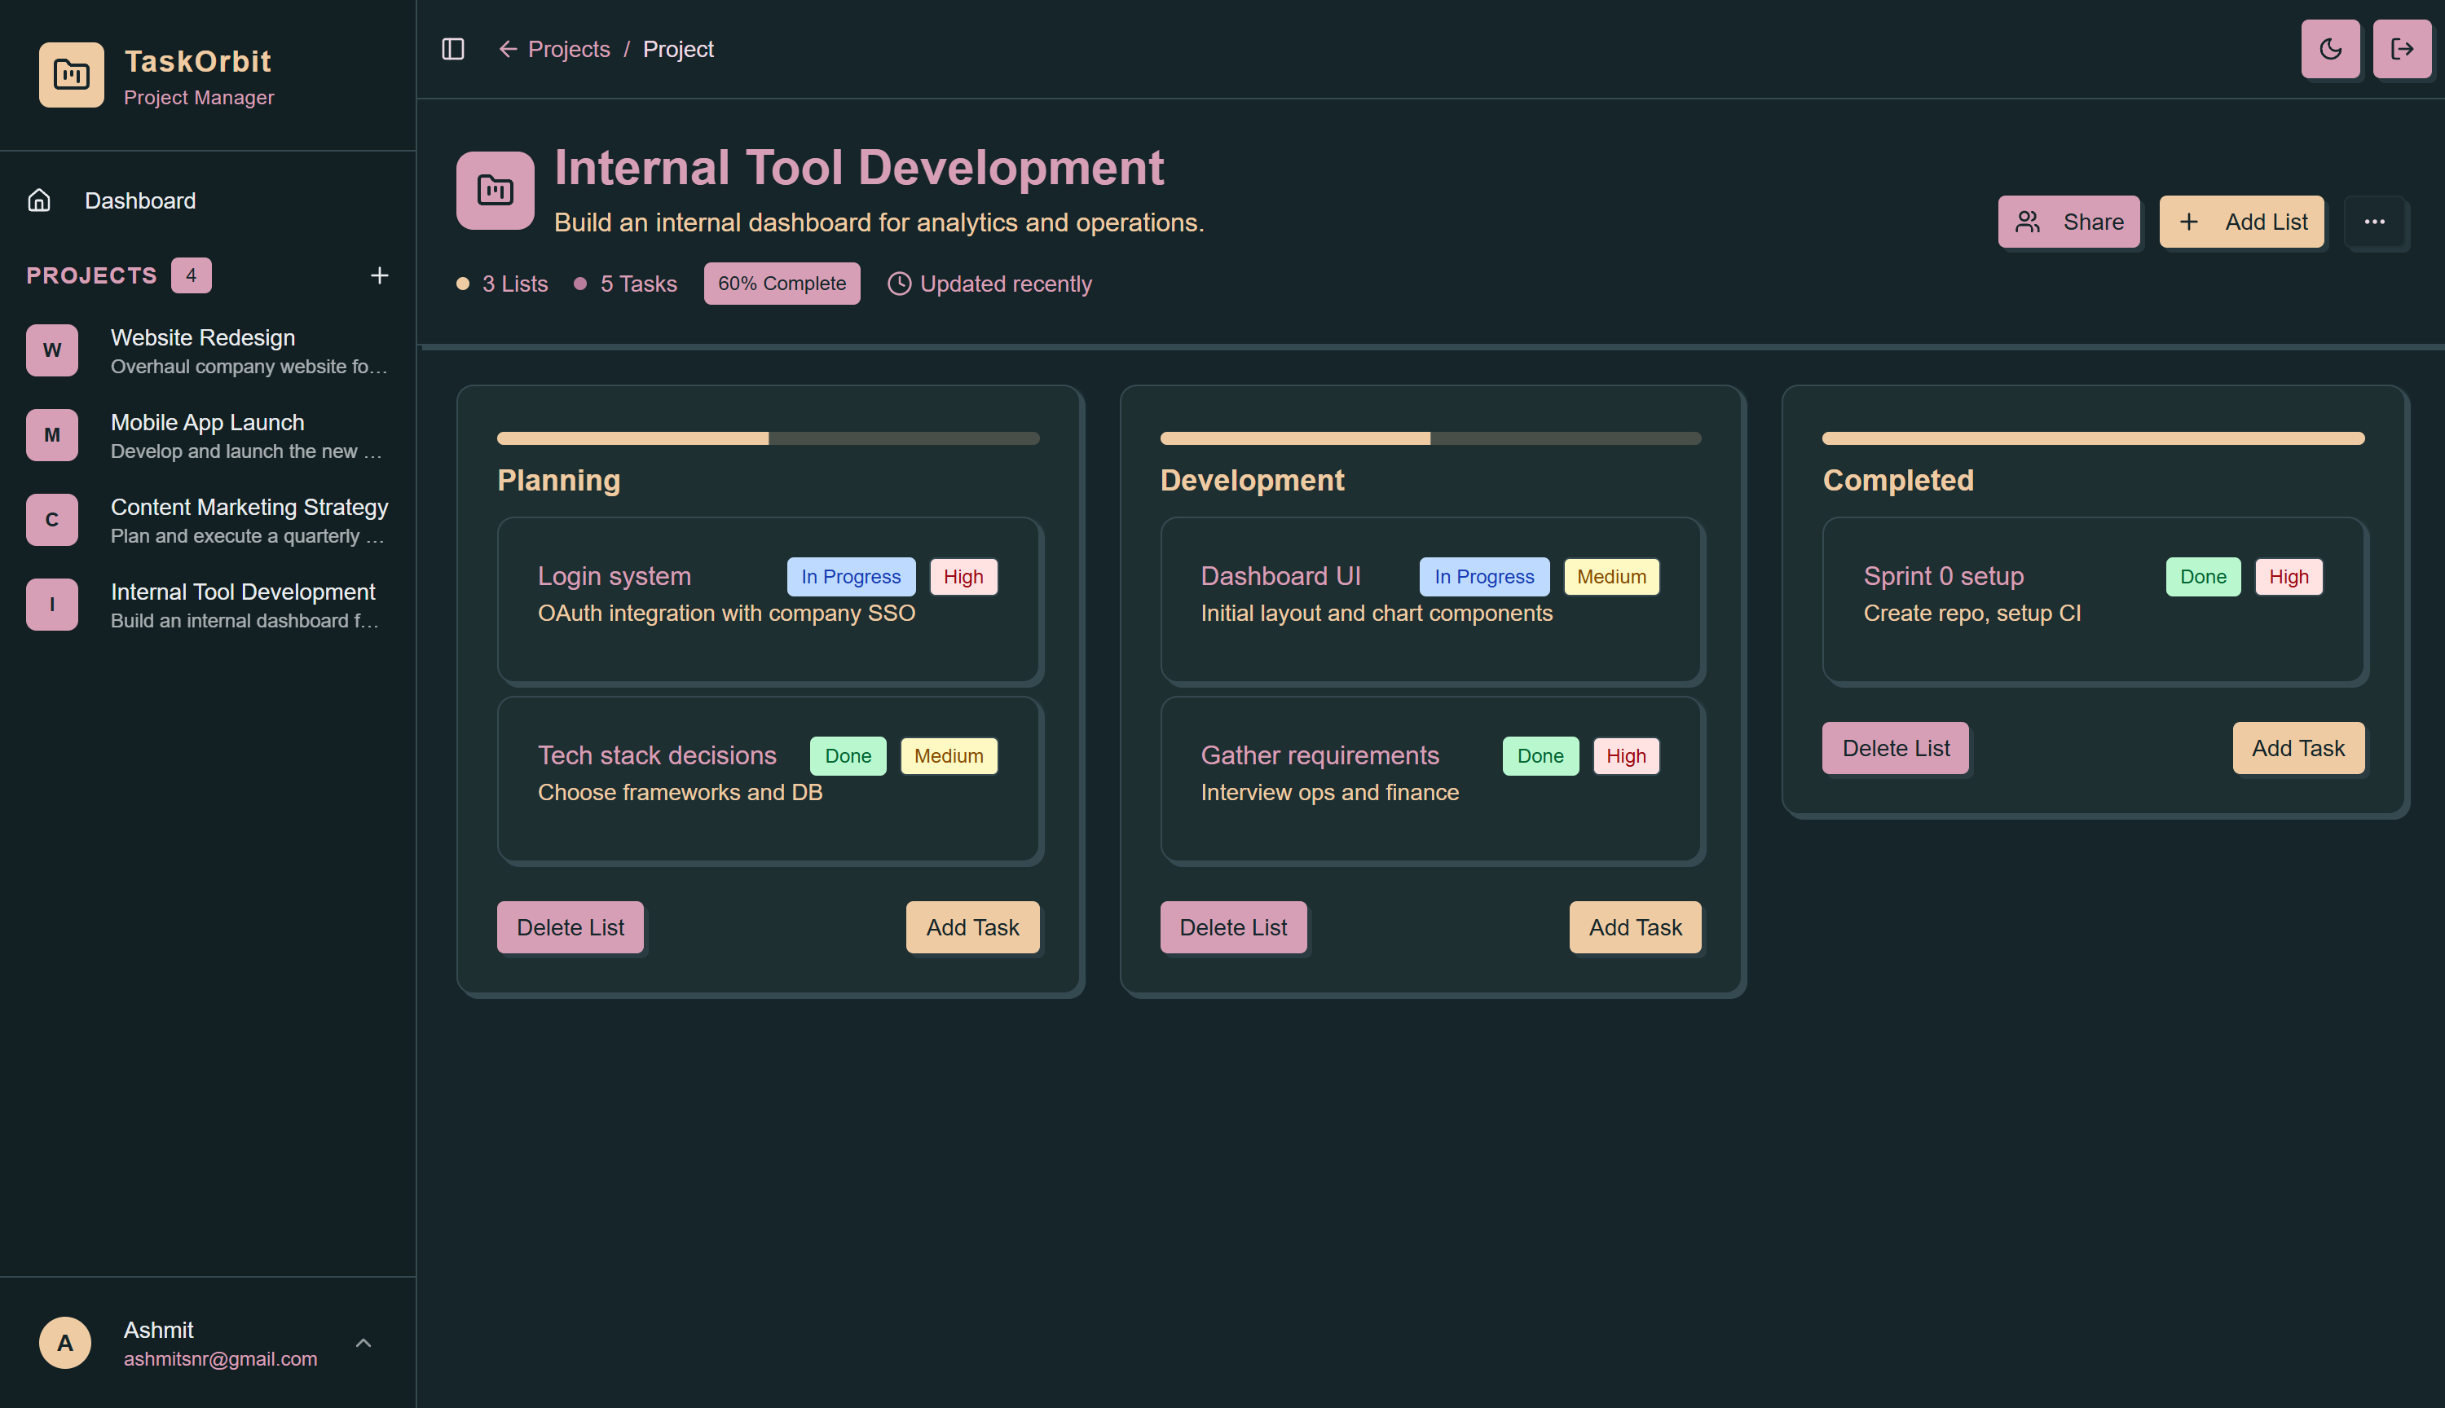The width and height of the screenshot is (2445, 1408).
Task: Click Planning list progress bar
Action: (x=768, y=438)
